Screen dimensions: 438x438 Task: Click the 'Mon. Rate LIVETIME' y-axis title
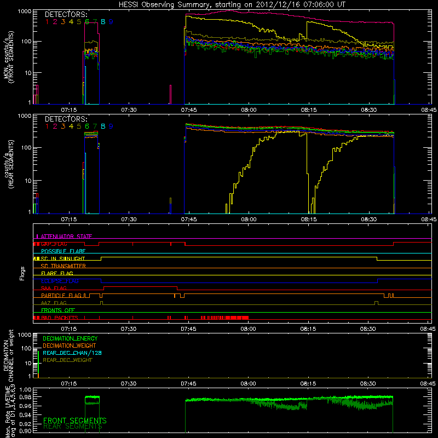[8, 411]
